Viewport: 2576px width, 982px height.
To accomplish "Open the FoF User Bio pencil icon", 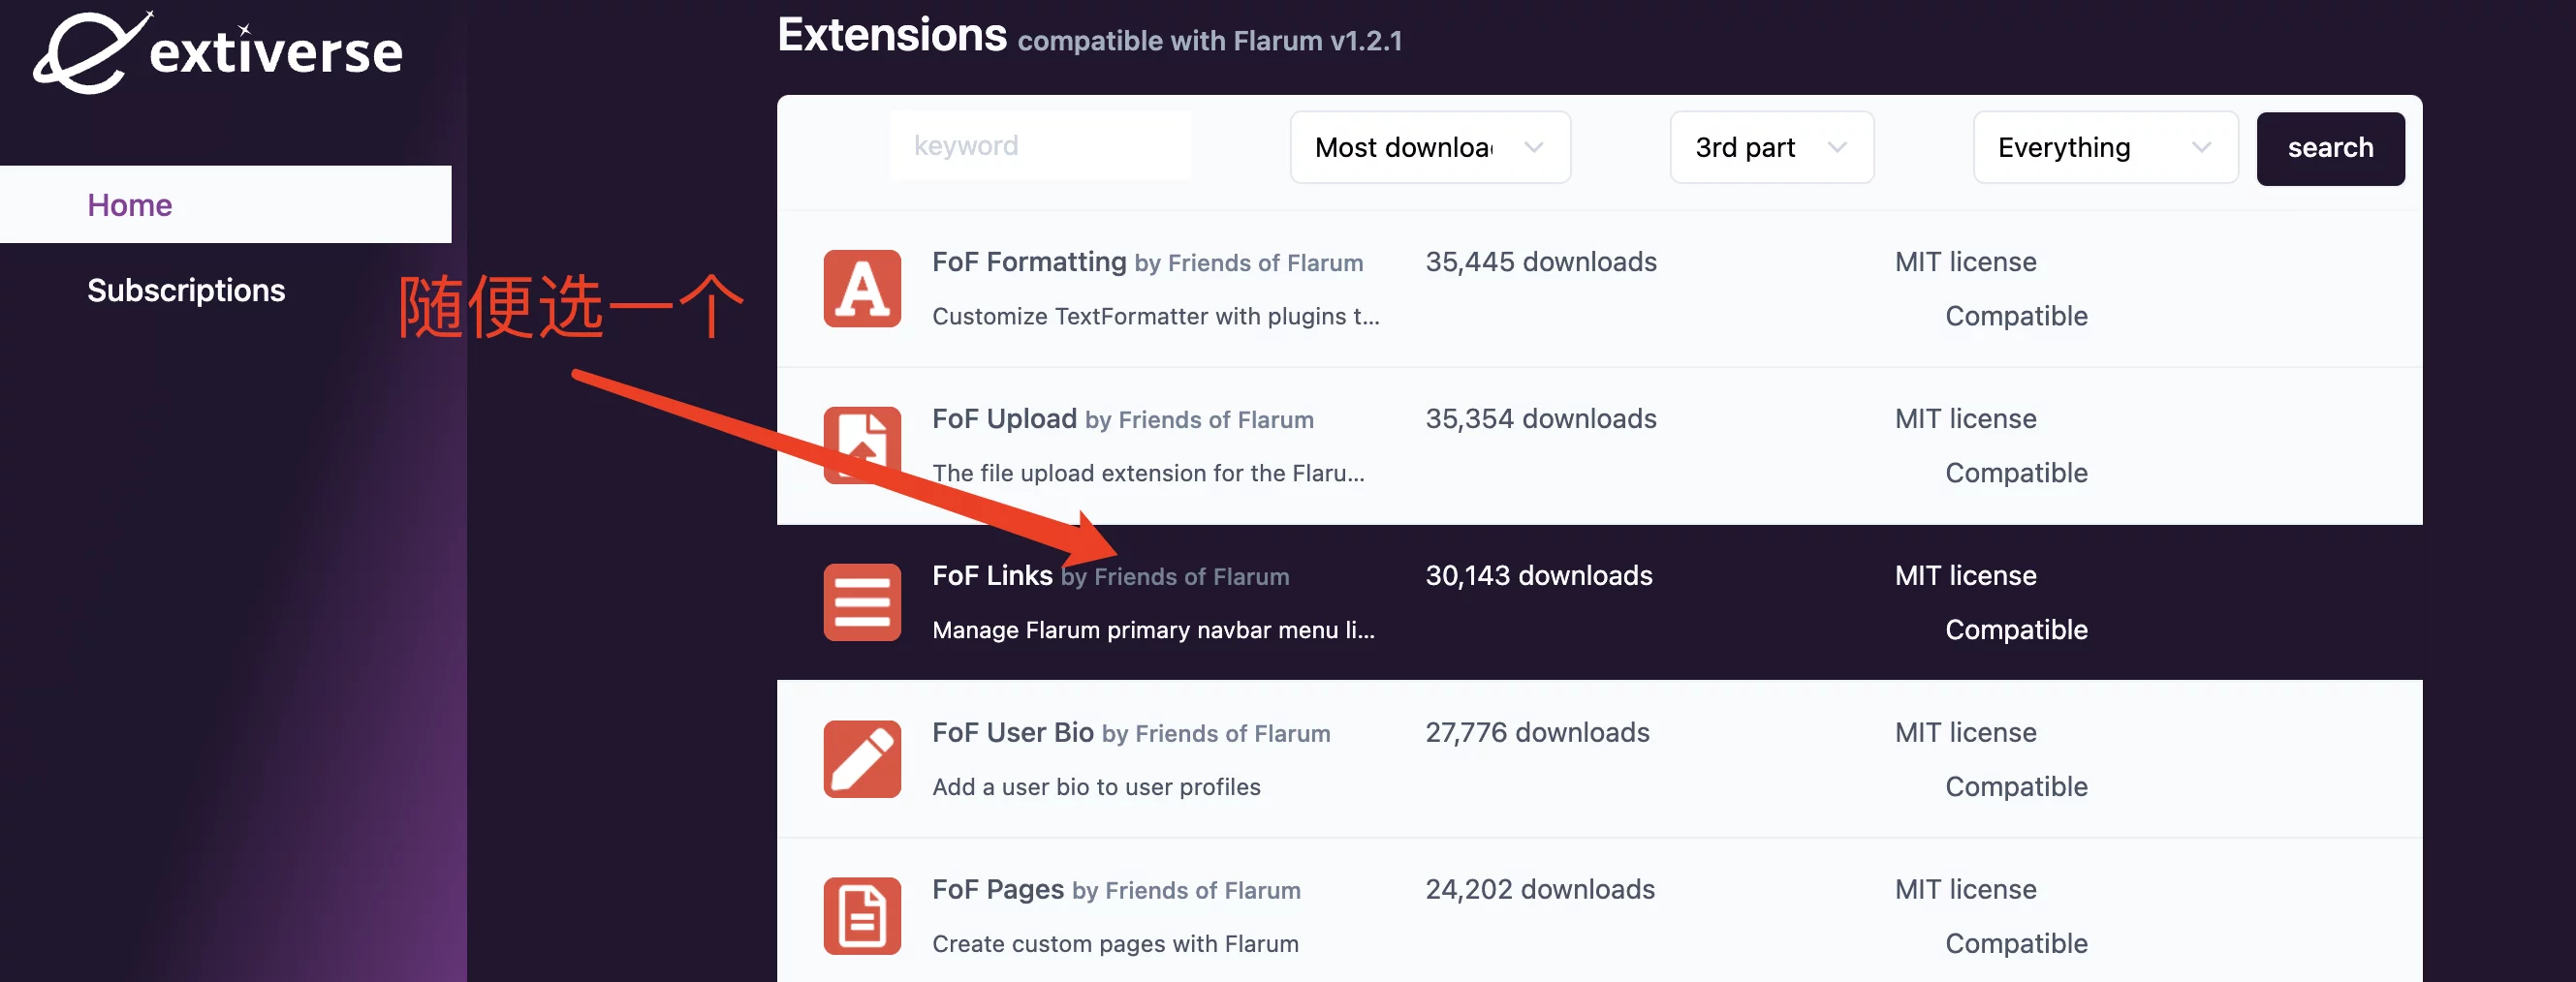I will pyautogui.click(x=862, y=759).
